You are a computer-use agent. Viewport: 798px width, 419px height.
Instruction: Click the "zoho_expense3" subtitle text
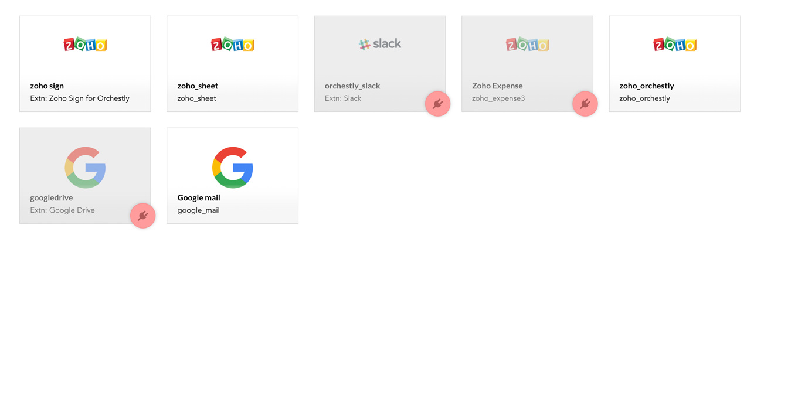[x=498, y=98]
